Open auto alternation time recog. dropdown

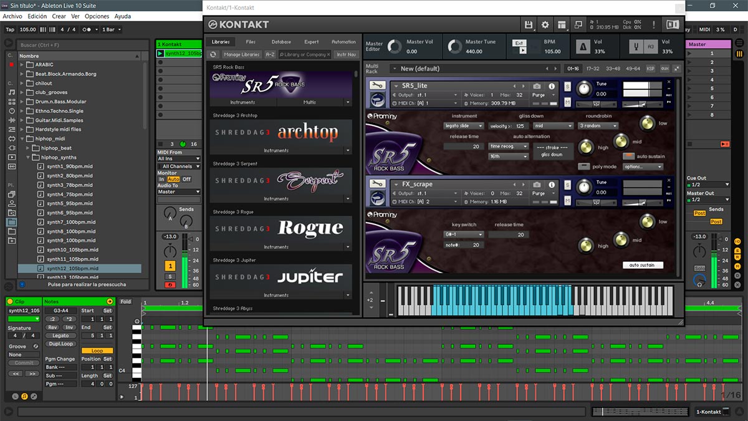(509, 147)
